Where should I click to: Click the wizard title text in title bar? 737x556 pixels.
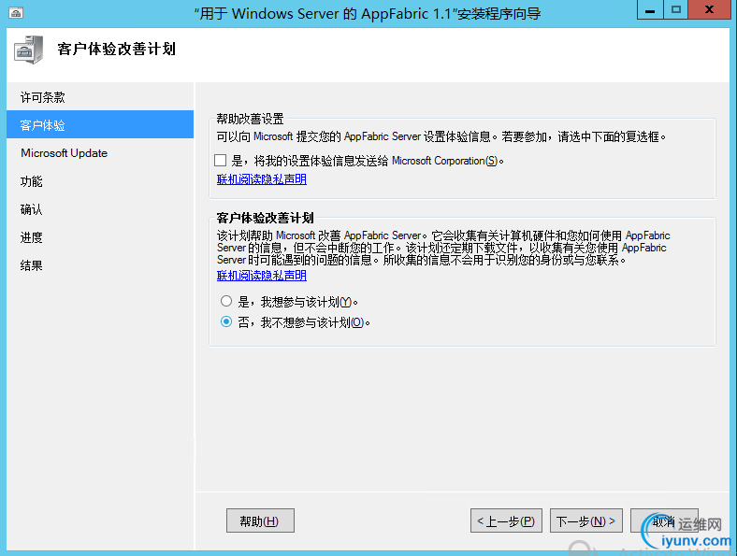coord(368,14)
